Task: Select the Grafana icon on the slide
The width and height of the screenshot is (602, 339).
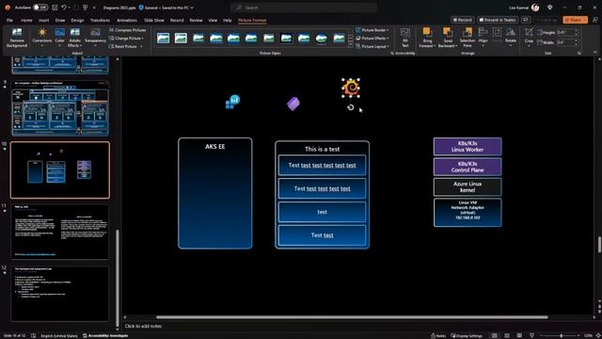Action: coord(351,88)
